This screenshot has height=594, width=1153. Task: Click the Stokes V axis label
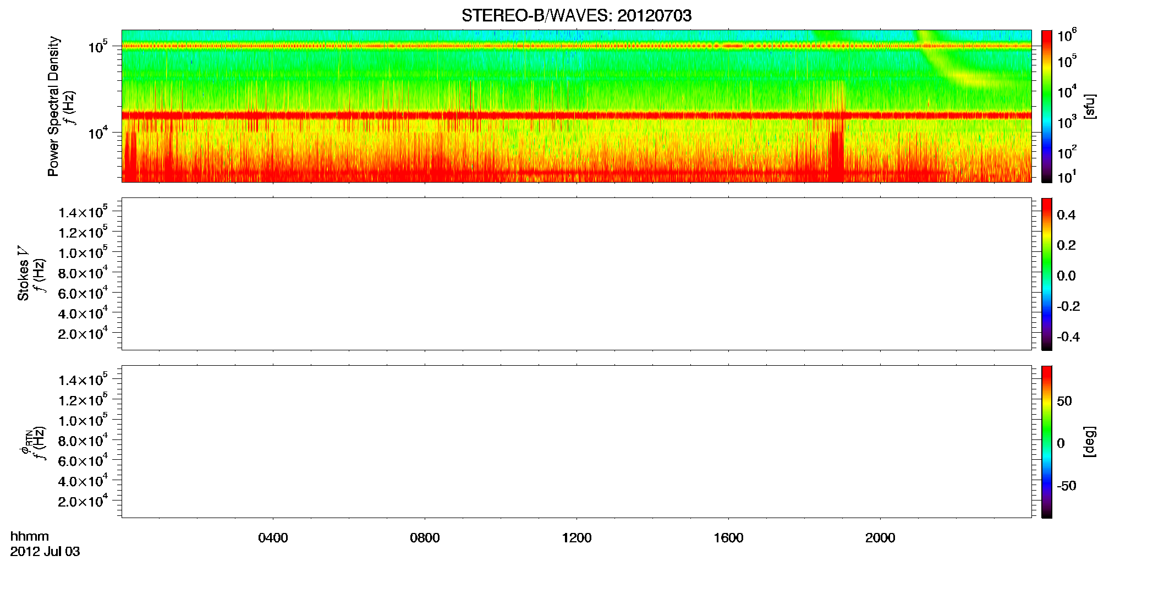point(23,273)
